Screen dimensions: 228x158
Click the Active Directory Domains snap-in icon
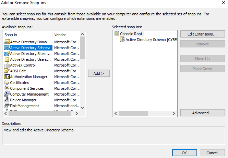[x=7, y=42]
